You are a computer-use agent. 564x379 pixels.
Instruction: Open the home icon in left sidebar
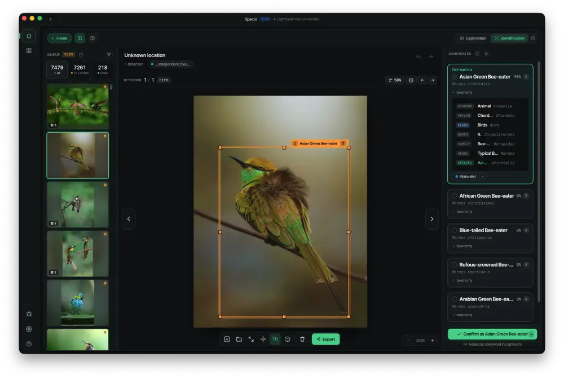click(x=29, y=36)
